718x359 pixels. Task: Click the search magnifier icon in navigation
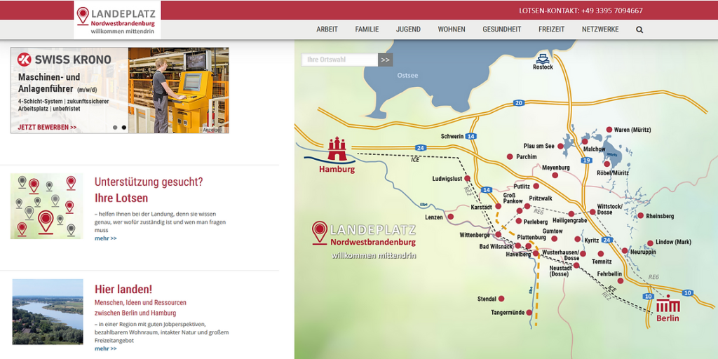click(639, 29)
